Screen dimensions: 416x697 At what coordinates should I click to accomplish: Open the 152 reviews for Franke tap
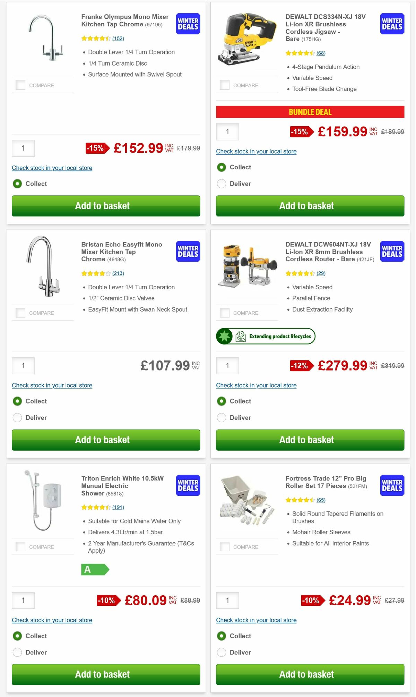coord(118,39)
